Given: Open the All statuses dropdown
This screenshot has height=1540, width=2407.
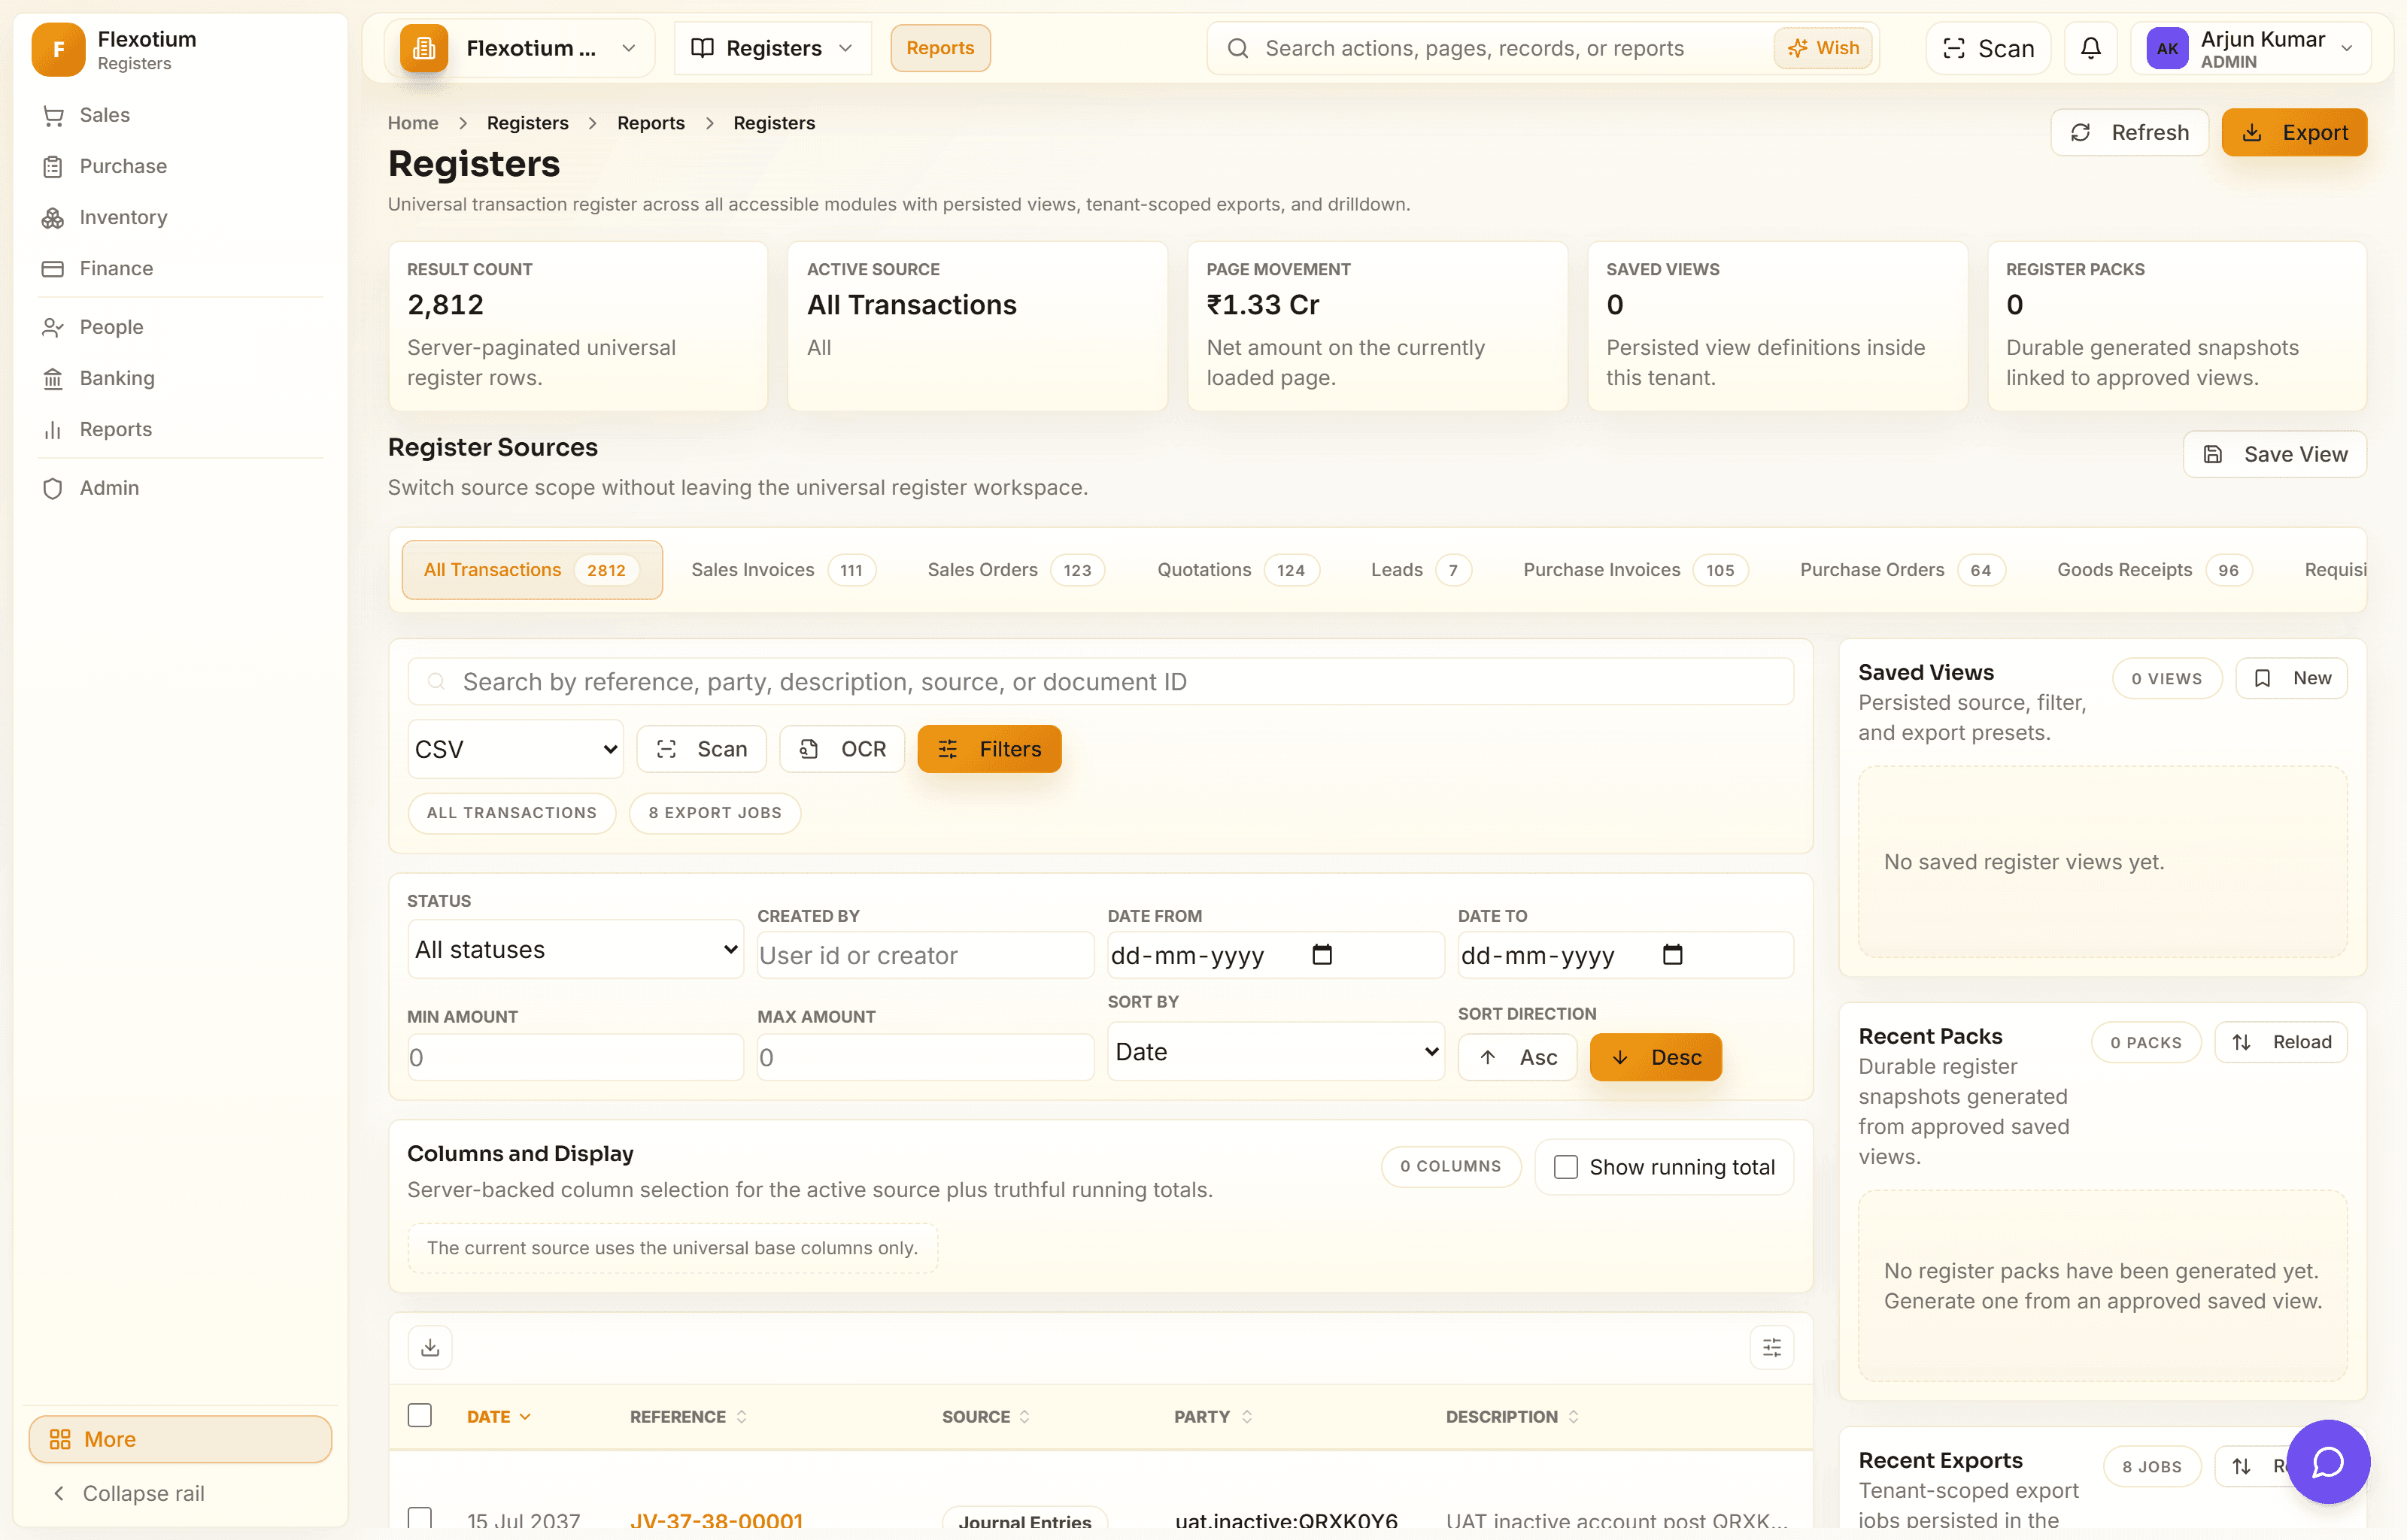Looking at the screenshot, I should point(575,949).
